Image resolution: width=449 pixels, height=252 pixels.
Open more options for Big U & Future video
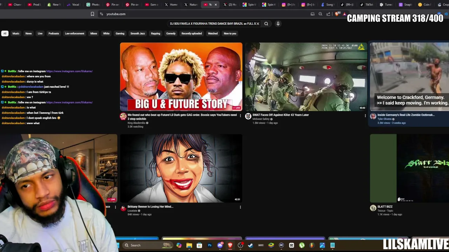pos(240,115)
